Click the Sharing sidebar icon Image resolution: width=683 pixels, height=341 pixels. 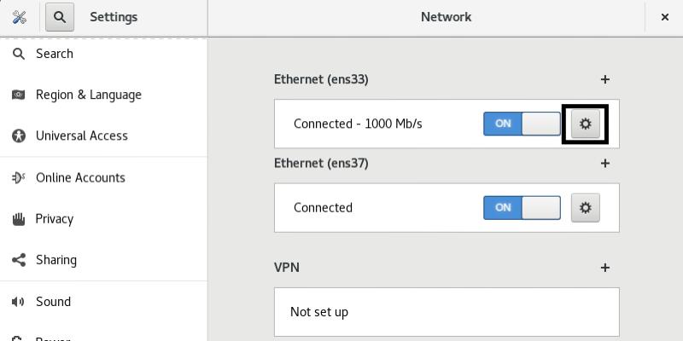point(19,260)
